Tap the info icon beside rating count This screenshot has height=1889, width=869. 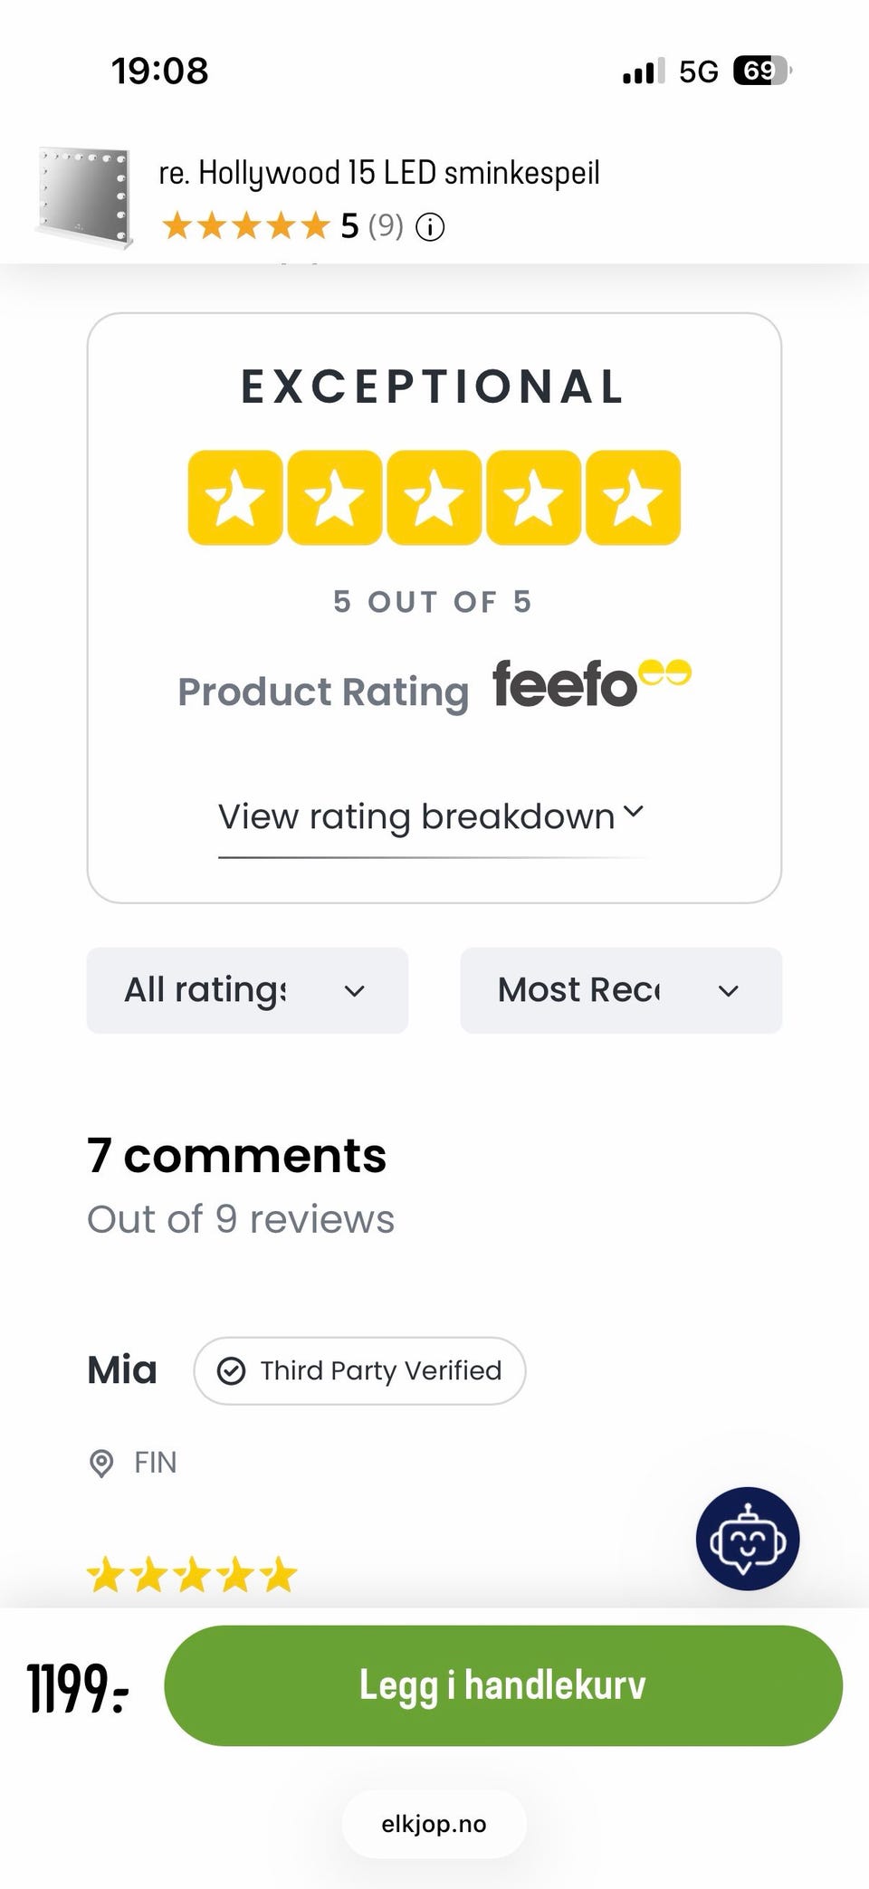tap(430, 227)
